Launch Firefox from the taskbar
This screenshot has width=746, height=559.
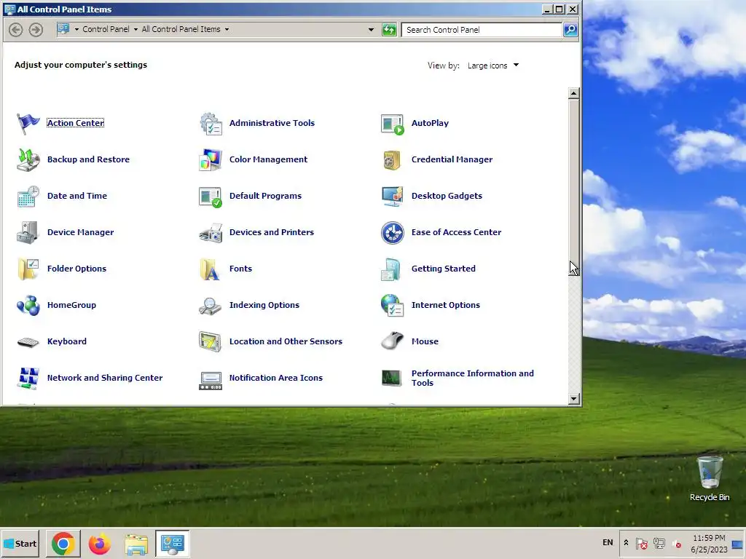point(99,544)
